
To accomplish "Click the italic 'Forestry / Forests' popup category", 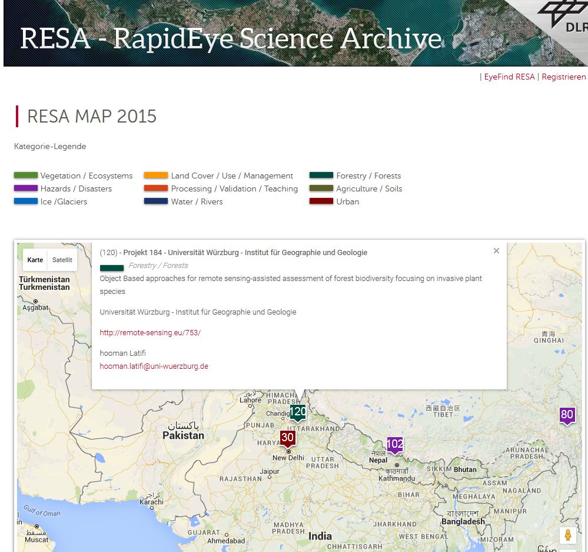I will (158, 266).
